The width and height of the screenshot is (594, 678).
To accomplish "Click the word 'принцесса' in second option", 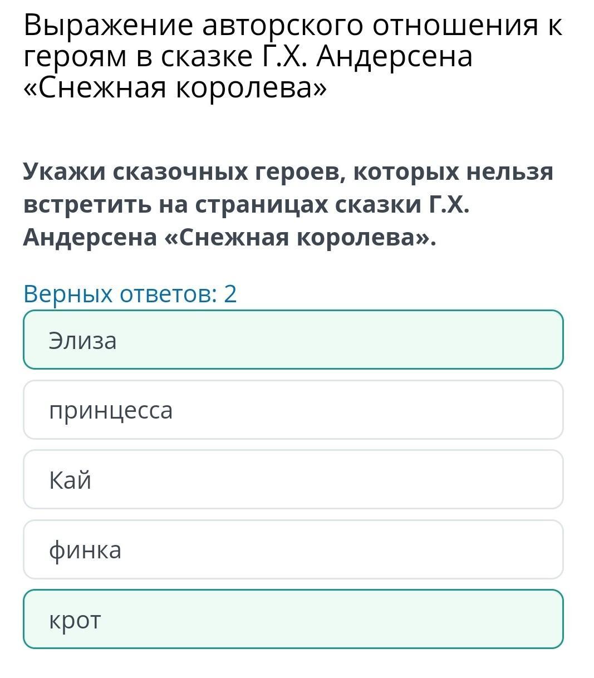I will [x=111, y=410].
